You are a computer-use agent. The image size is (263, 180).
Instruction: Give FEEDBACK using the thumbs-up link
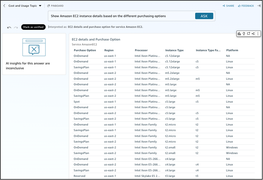(x=246, y=6)
